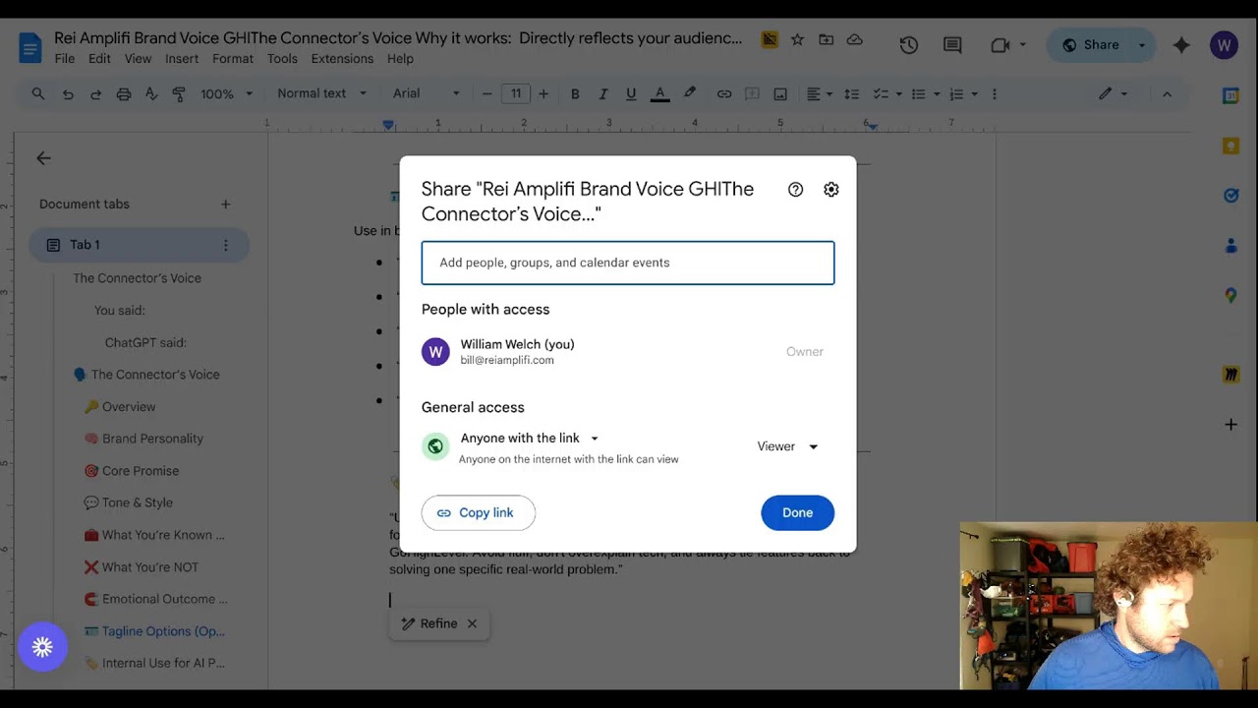Image resolution: width=1258 pixels, height=708 pixels.
Task: Open the text color picker
Action: click(660, 94)
